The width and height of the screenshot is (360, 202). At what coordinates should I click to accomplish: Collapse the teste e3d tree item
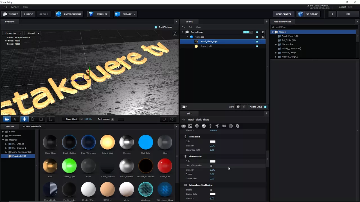[187, 37]
